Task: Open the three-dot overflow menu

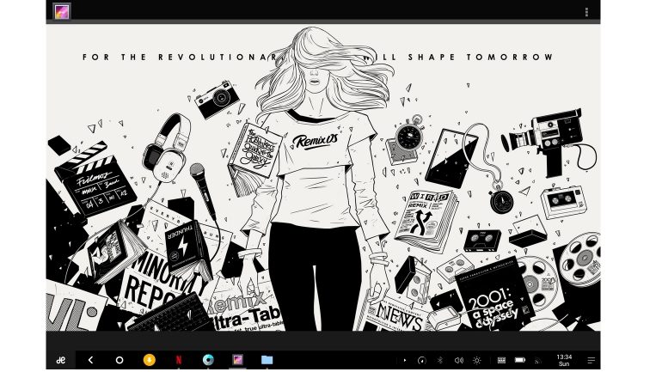Action: tap(586, 12)
